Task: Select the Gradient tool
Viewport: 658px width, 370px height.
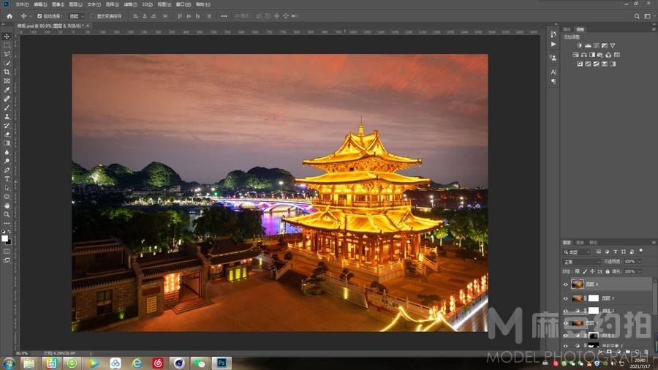Action: [x=7, y=143]
